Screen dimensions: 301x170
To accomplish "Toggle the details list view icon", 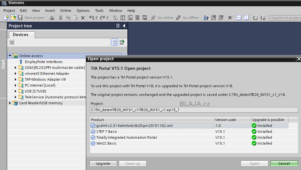I will [x=115, y=42].
